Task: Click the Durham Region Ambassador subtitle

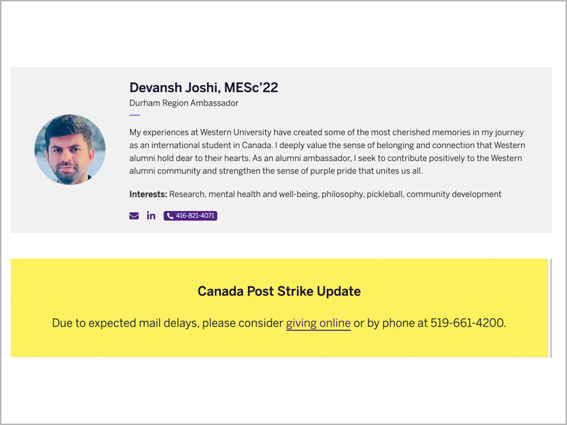Action: [184, 103]
